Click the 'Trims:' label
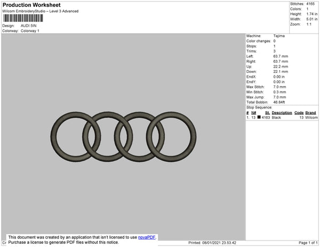Screen dimensions: 320x247 (x=251, y=51)
